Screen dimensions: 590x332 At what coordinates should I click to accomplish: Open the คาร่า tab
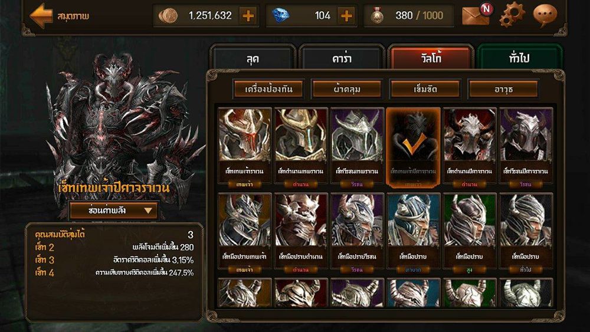[x=342, y=58]
